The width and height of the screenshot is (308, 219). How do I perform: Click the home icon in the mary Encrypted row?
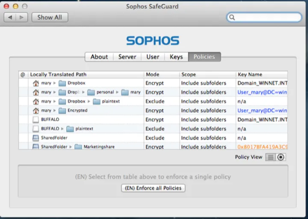(x=36, y=111)
